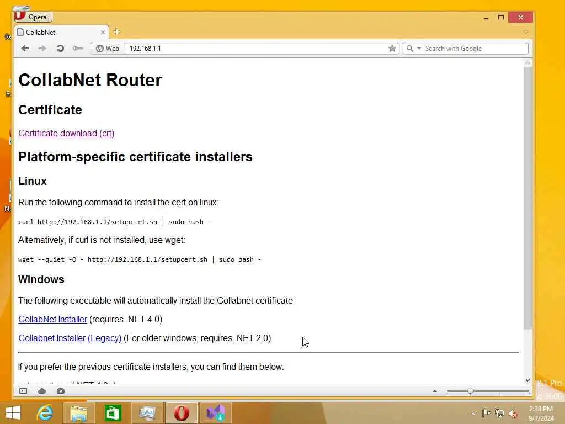Close the CollabNet tab

103,33
